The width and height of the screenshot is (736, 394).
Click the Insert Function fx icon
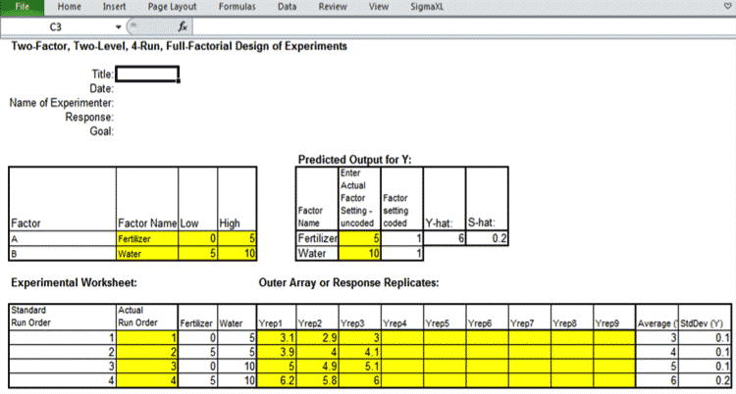pyautogui.click(x=183, y=27)
